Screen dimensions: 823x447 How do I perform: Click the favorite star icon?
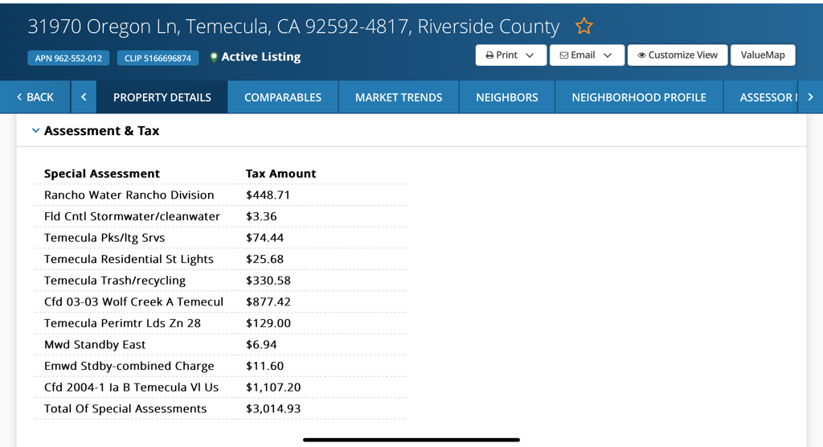pos(583,27)
